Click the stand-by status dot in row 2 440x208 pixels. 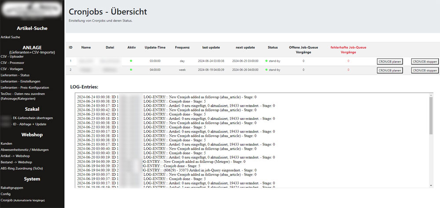tap(267, 70)
